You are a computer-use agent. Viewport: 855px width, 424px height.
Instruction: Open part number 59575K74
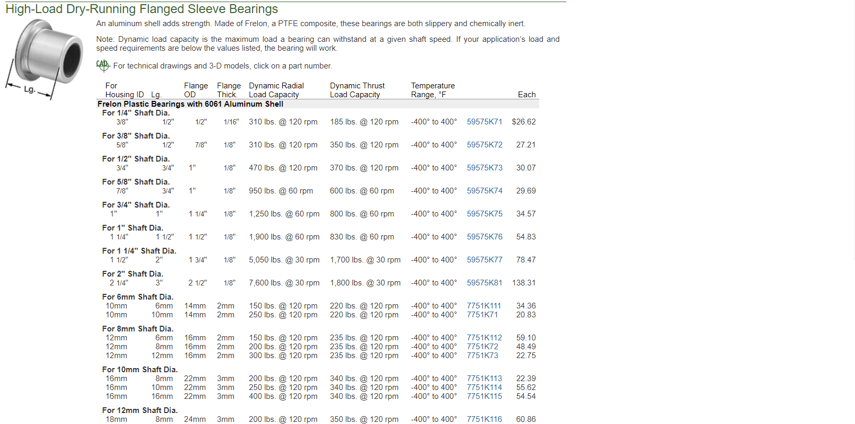pos(484,191)
